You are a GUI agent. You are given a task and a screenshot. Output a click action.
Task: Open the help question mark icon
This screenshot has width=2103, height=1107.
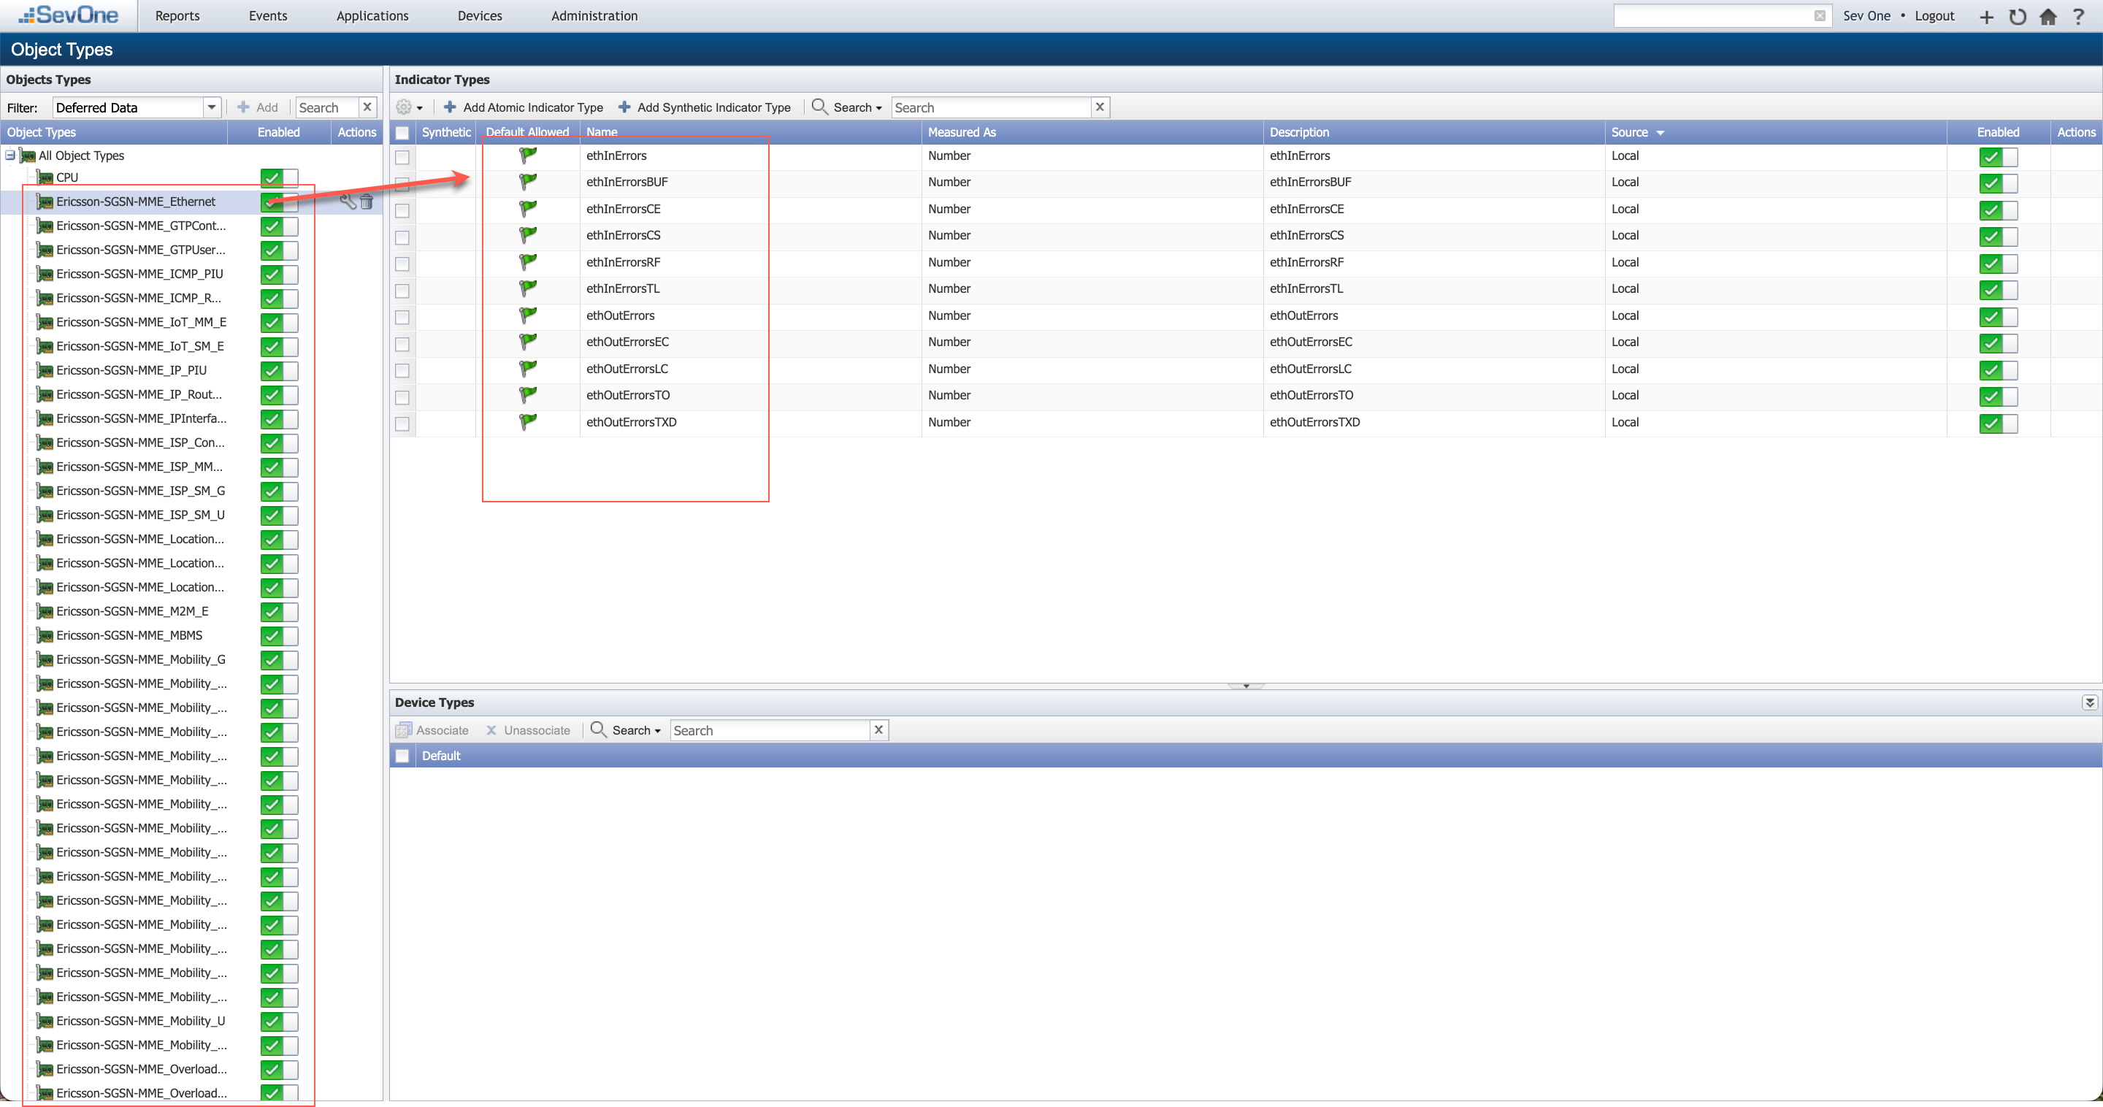pyautogui.click(x=2078, y=16)
